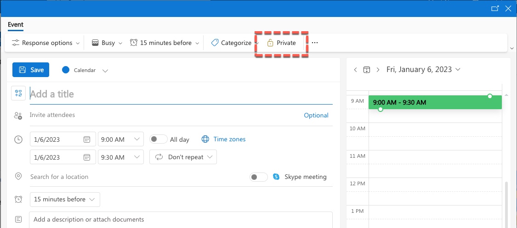Viewport: 517px width, 228px height.
Task: Click the Optional attendees link
Action: (316, 115)
